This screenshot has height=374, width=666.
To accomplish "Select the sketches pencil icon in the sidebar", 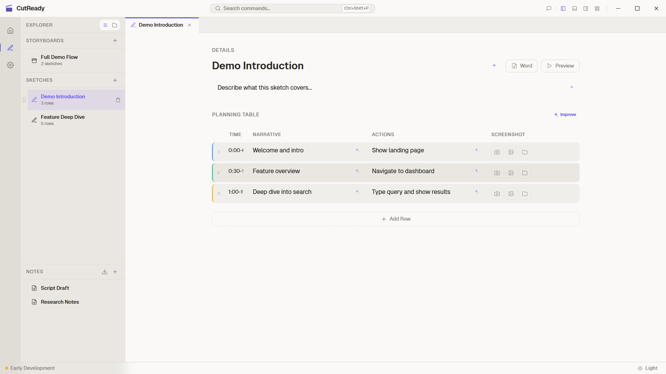I will [10, 47].
